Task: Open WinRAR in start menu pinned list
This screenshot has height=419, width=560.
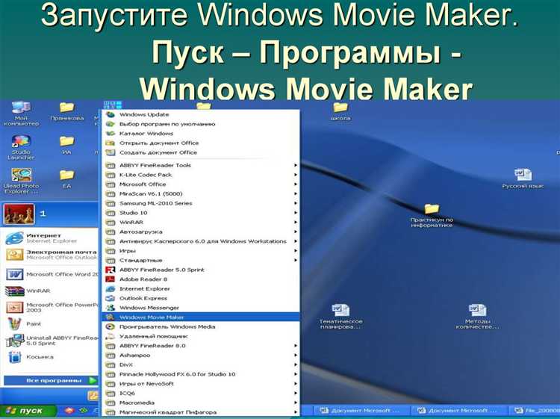Action: pyautogui.click(x=51, y=291)
